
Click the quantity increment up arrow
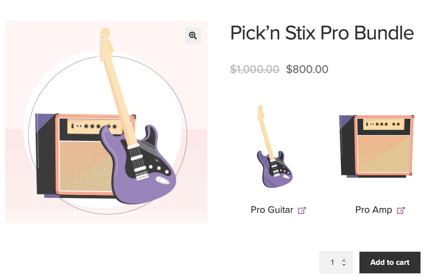(344, 260)
